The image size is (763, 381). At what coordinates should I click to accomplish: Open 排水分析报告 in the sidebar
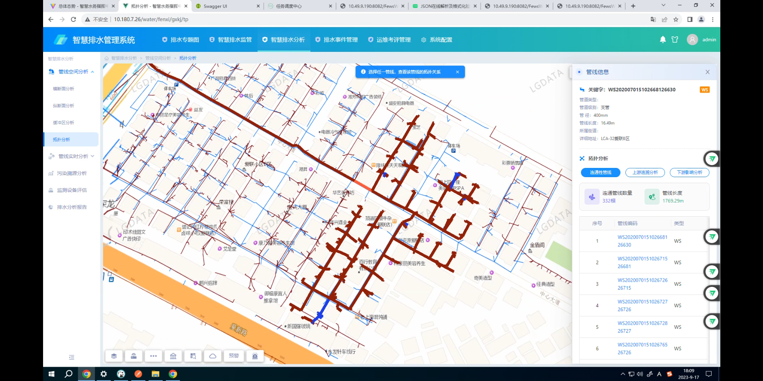[x=72, y=207]
